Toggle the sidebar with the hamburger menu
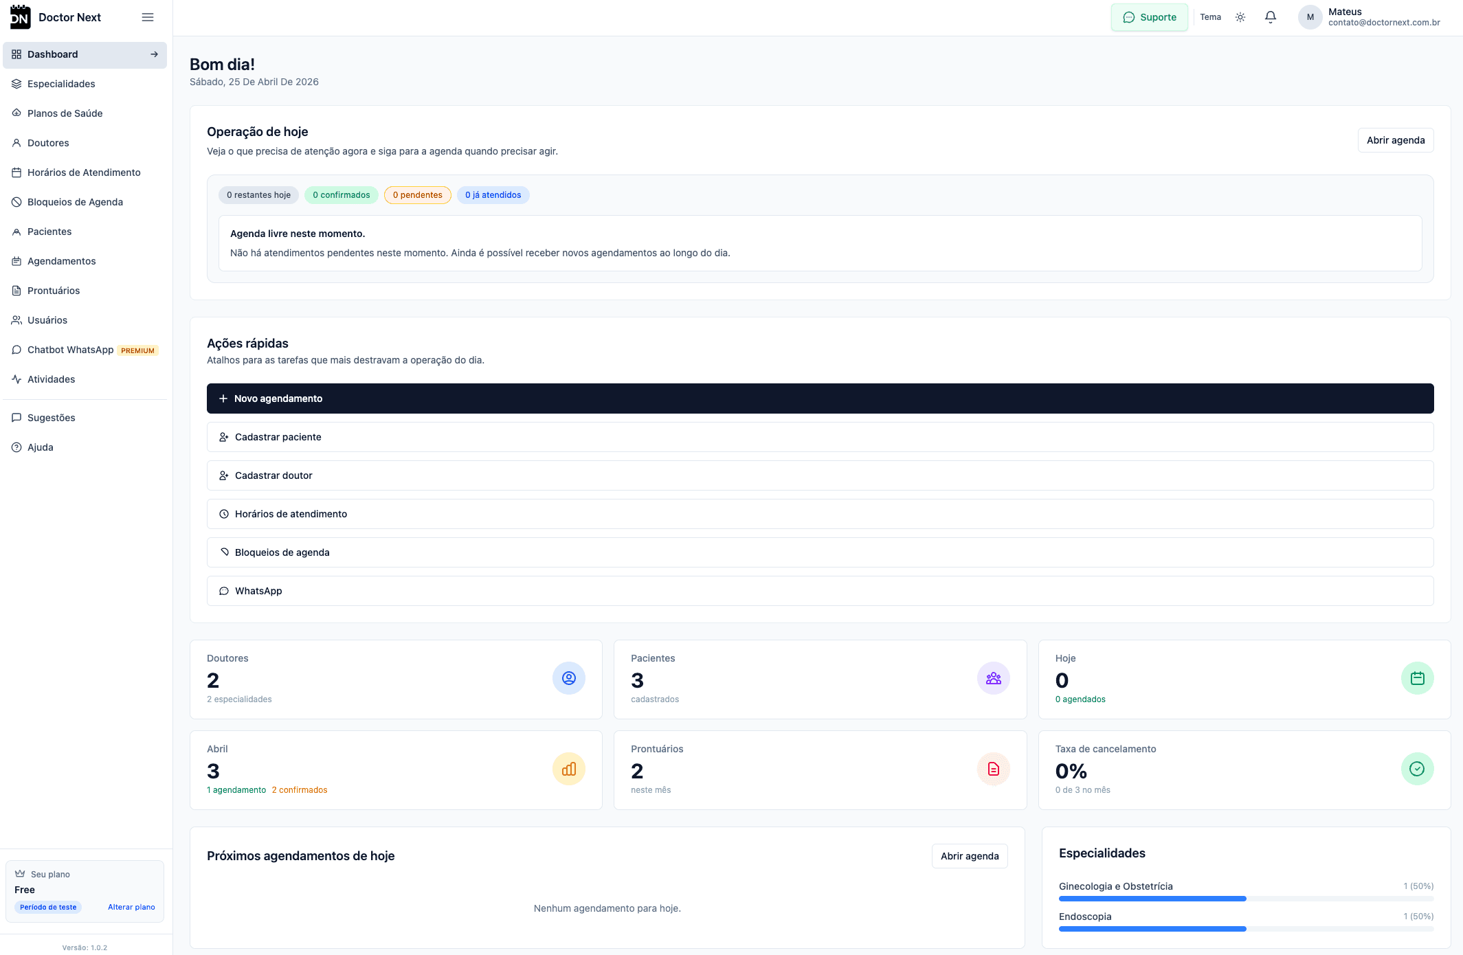The height and width of the screenshot is (955, 1463). (147, 16)
